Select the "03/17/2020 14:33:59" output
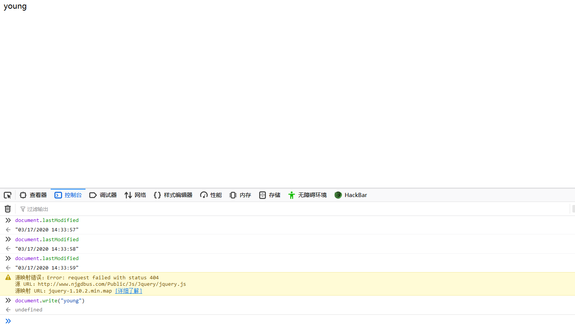Image resolution: width=575 pixels, height=325 pixels. (47, 268)
